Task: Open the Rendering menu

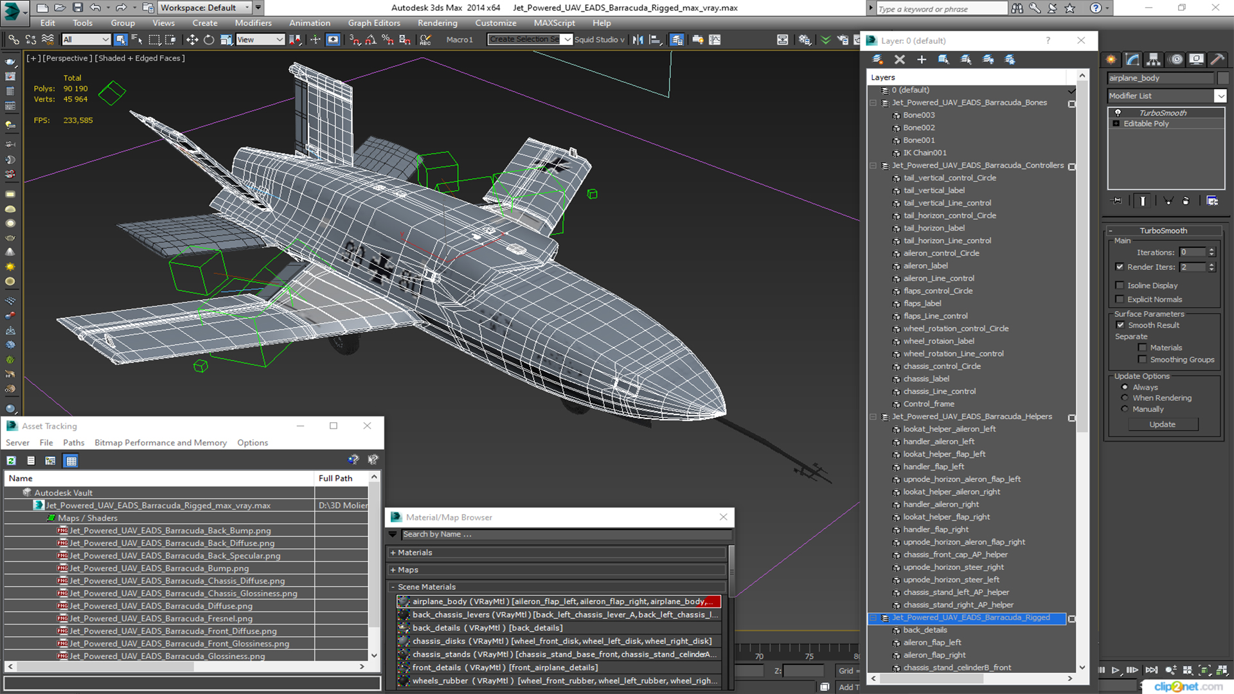Action: tap(437, 22)
